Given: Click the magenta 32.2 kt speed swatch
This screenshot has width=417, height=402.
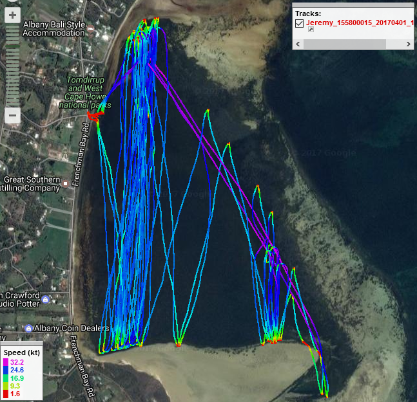Looking at the screenshot, I should (6, 363).
